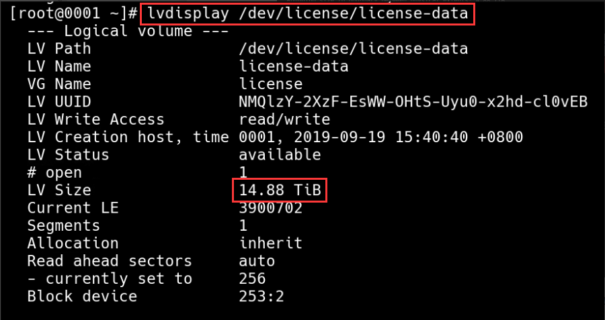Click the creation time 0001, 2019-09-19 15:40:40 +0800
Screen dimensions: 605x320
click(381, 137)
